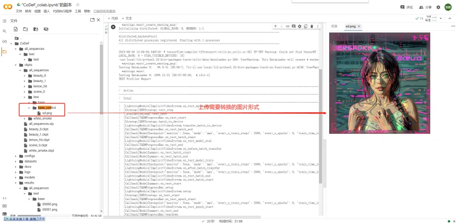Open the runtime connection dropdown arrow
Viewport: 457px width, 224px height.
441,19
